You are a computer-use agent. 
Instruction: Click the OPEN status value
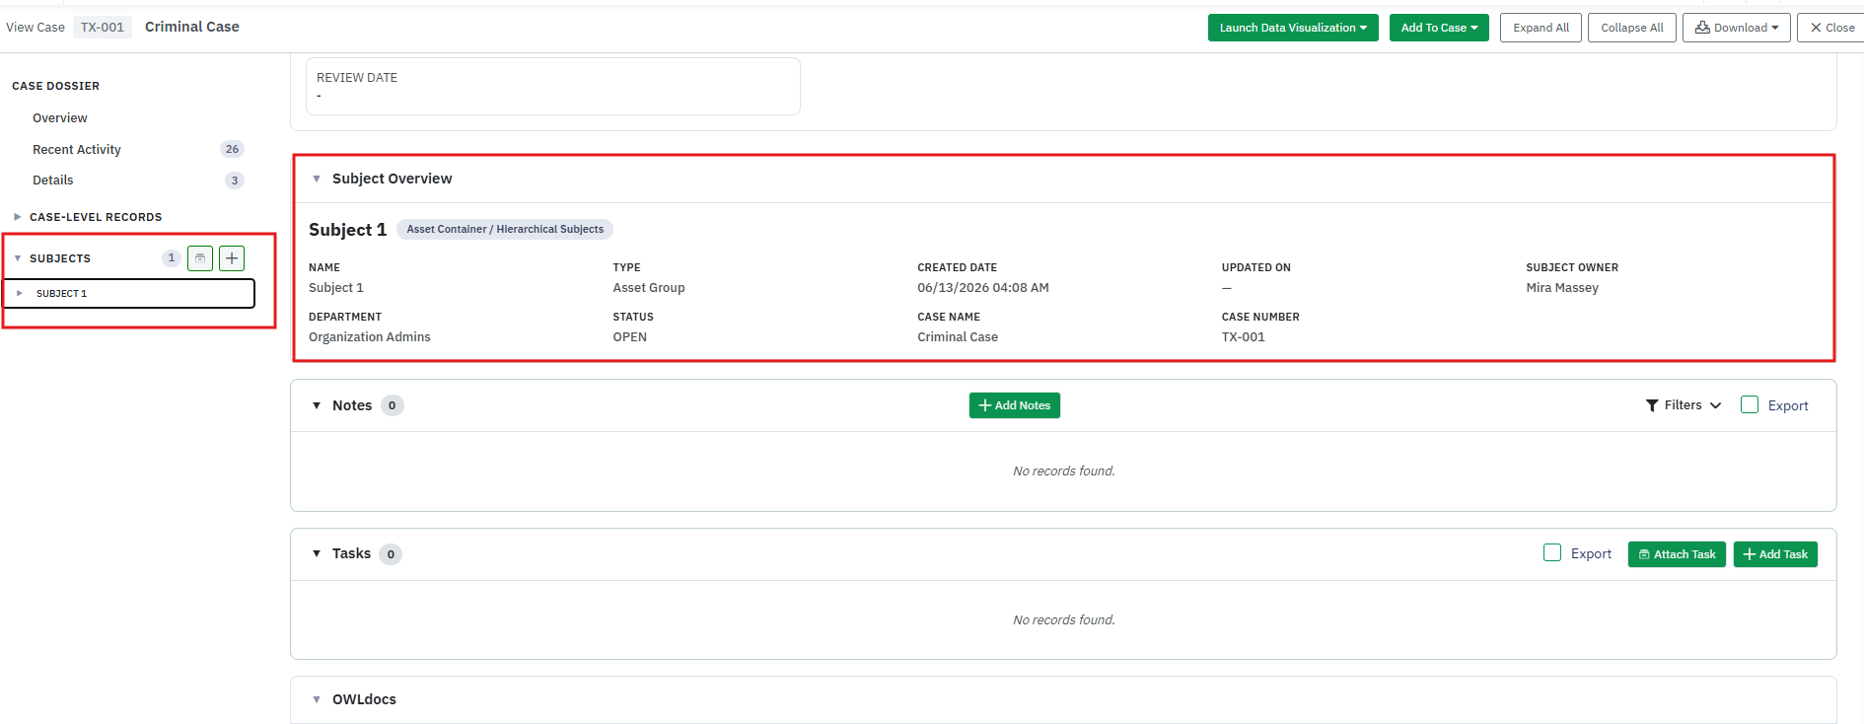pyautogui.click(x=630, y=337)
